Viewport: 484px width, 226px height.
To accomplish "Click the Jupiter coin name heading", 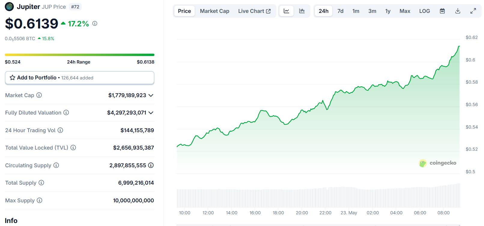I will tap(29, 7).
